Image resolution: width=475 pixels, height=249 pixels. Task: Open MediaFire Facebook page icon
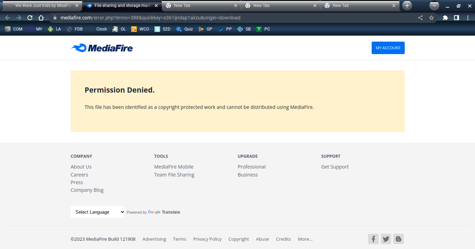(373, 239)
